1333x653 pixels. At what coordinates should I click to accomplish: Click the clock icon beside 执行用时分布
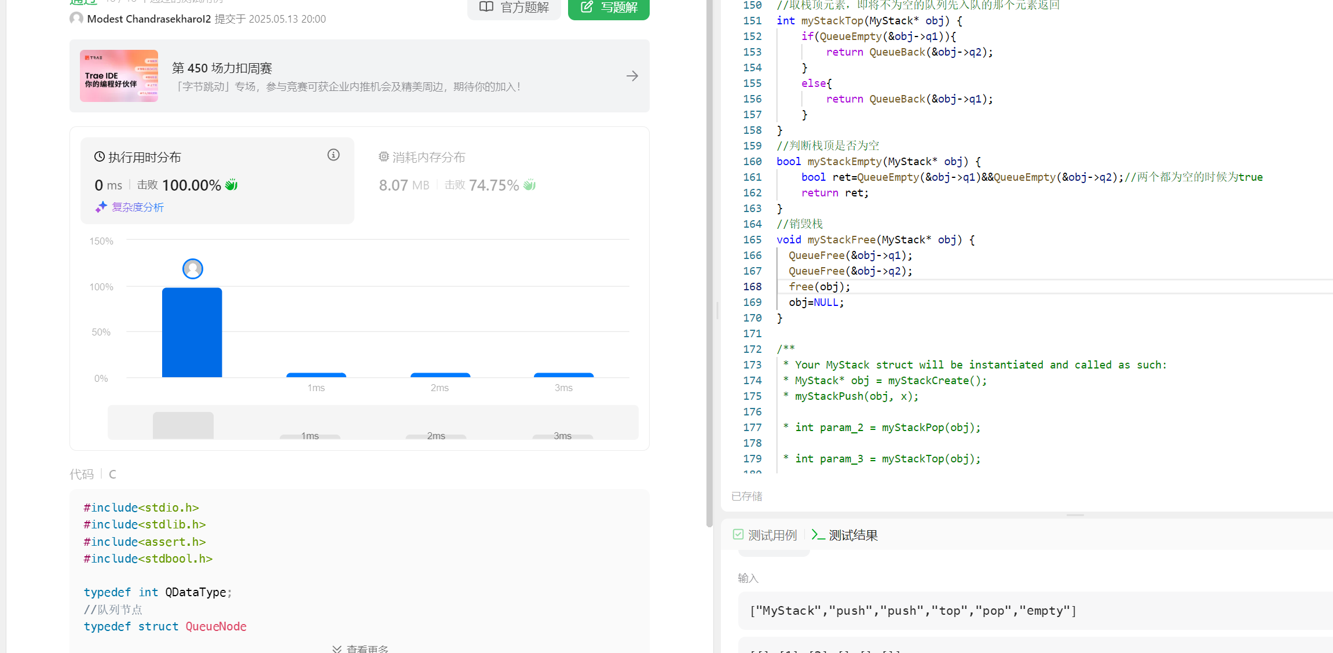coord(100,156)
